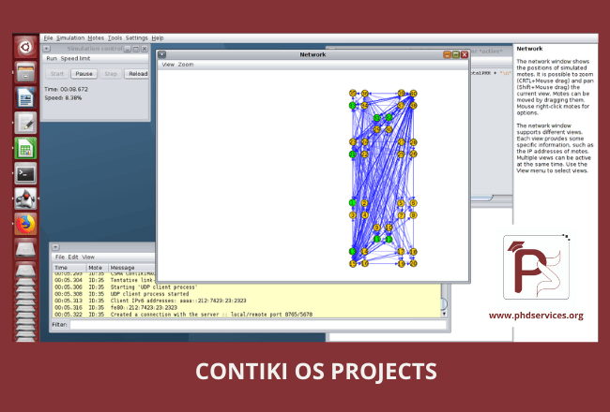Viewport: 610px width, 412px height.
Task: Close the Simulation control window
Action: pyautogui.click(x=145, y=49)
